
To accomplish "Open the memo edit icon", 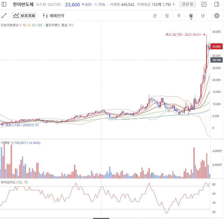I will click(x=204, y=4).
